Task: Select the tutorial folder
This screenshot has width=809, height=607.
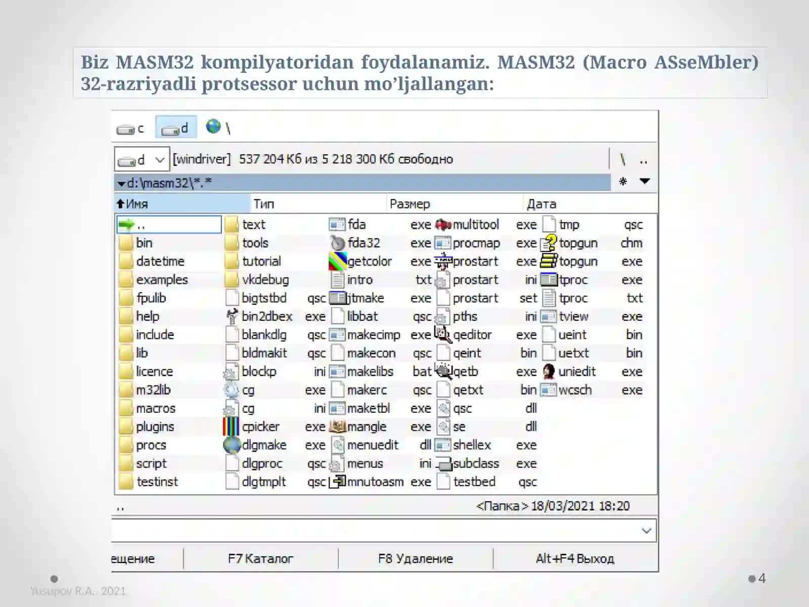Action: click(253, 262)
